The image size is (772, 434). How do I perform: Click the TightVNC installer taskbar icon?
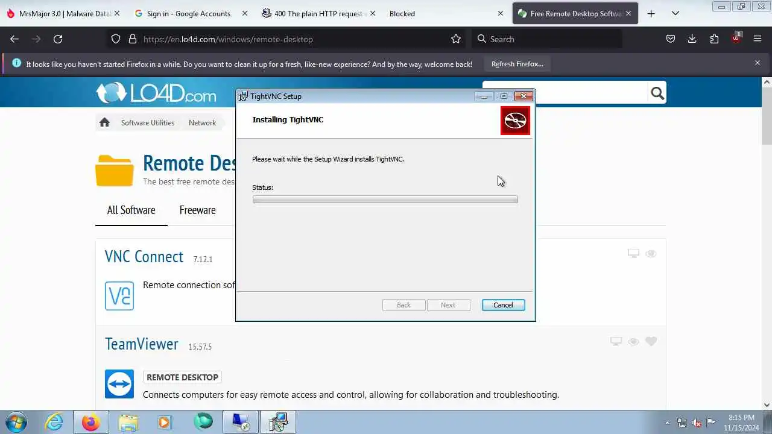278,422
